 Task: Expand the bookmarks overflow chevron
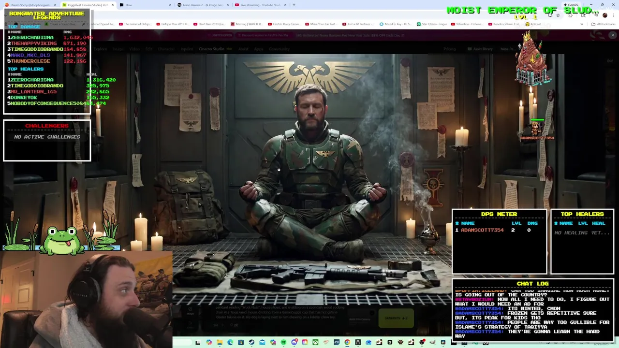click(582, 24)
